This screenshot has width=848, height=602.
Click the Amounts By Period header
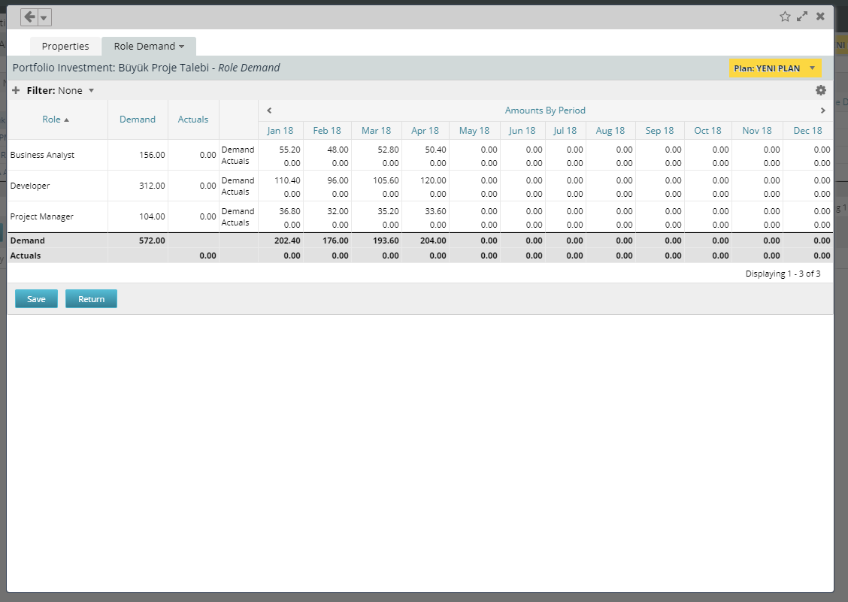tap(545, 110)
